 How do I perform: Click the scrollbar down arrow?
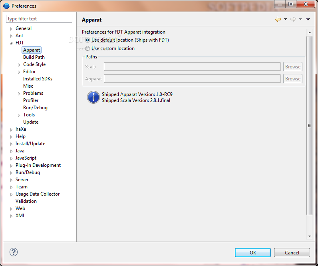click(310, 236)
